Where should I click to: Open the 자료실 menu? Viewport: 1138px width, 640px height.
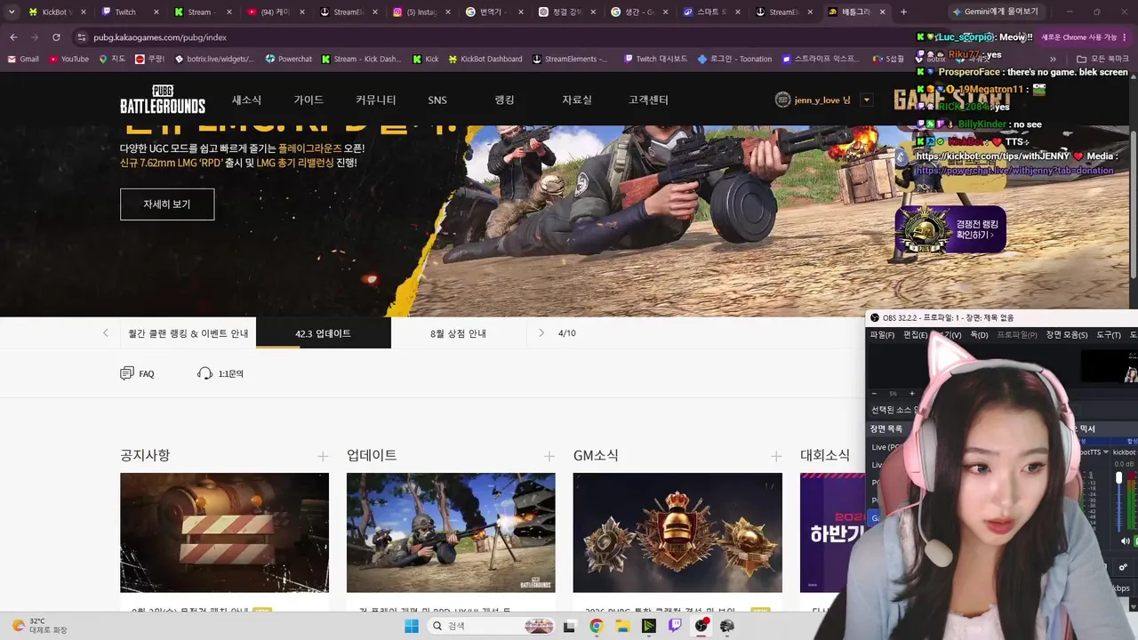tap(577, 100)
